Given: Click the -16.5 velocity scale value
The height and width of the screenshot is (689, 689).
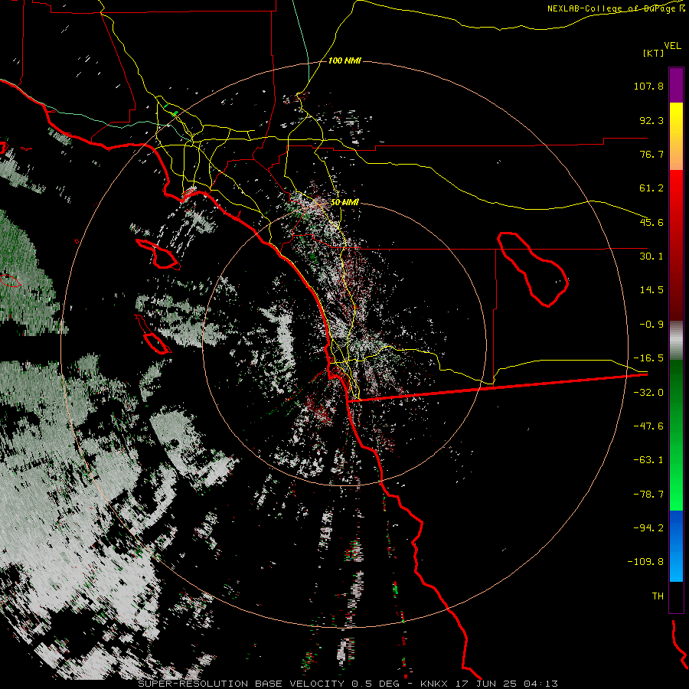Looking at the screenshot, I should (648, 358).
